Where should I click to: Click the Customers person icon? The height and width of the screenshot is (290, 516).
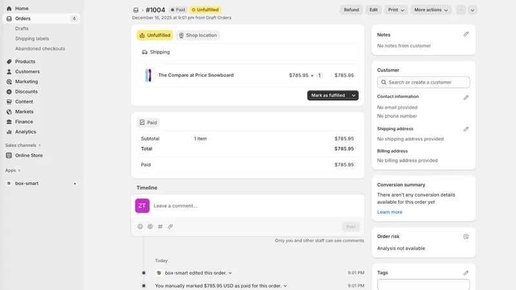pos(9,72)
